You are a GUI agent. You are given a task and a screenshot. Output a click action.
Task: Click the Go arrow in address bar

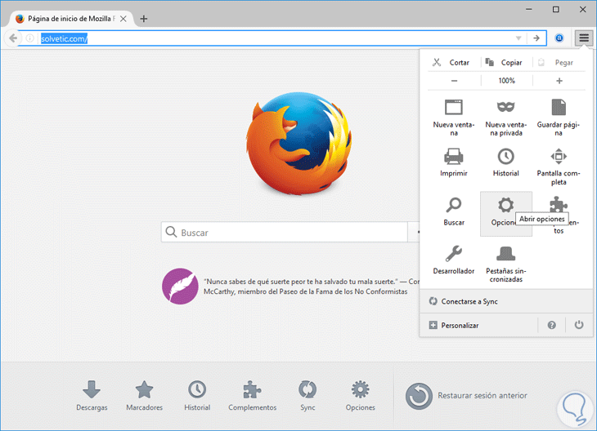pyautogui.click(x=536, y=38)
